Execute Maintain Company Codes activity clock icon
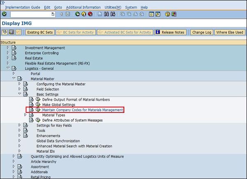This screenshot has width=247, height=179. tap(38, 110)
